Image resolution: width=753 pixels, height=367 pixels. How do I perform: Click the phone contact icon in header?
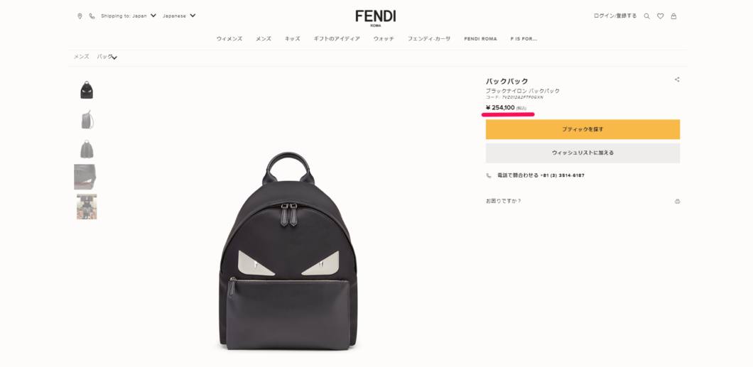click(92, 16)
